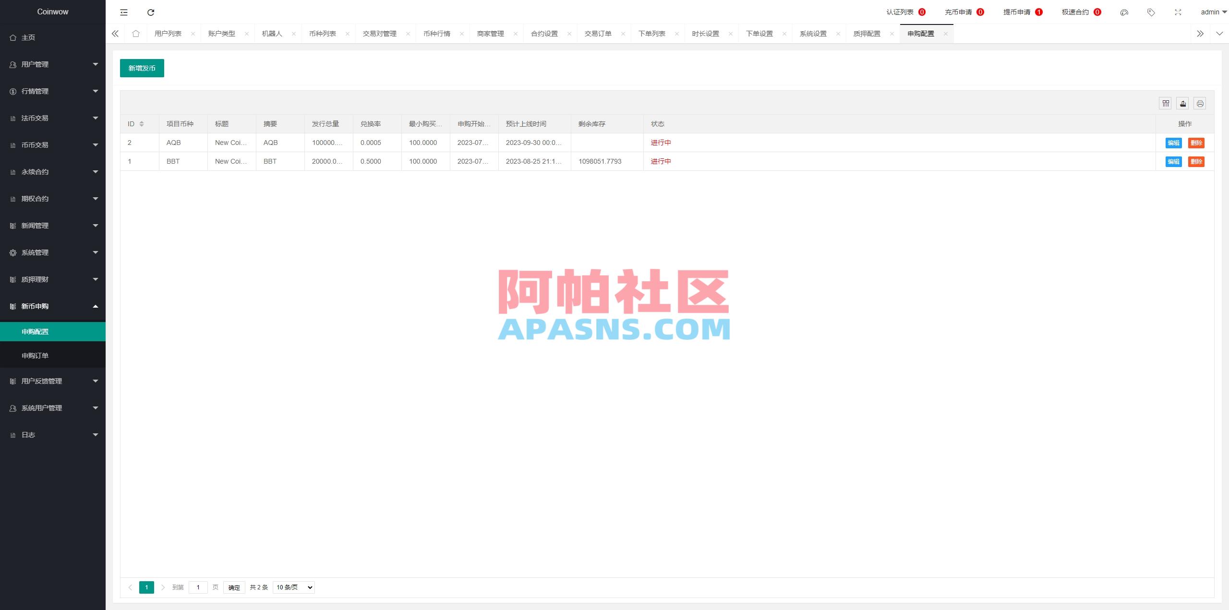Collapse the 新币申购 sidebar menu
Image resolution: width=1229 pixels, height=610 pixels.
[53, 306]
